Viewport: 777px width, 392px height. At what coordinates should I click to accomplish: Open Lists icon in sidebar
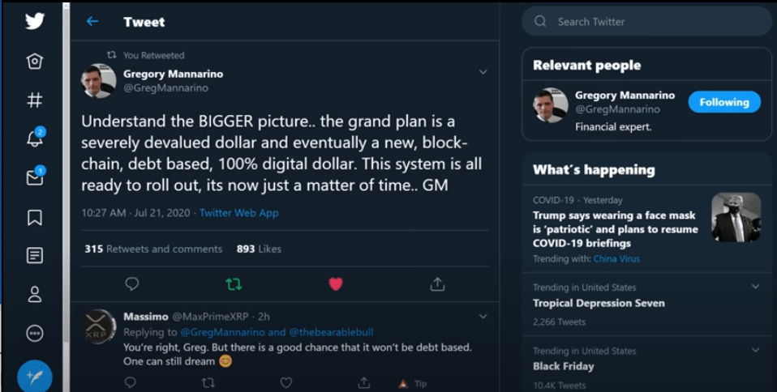(35, 256)
